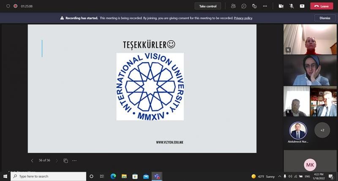This screenshot has height=181, width=338.
Task: Leave the meeting
Action: click(x=322, y=6)
